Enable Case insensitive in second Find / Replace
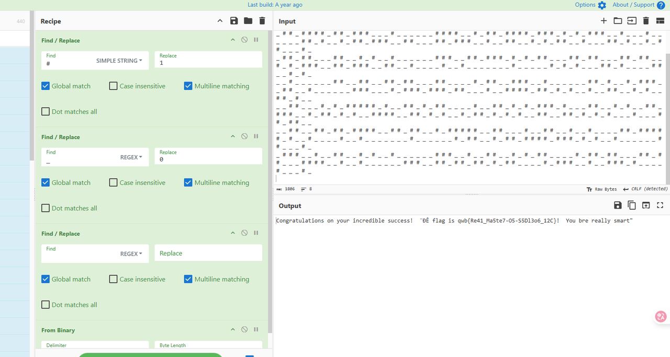The image size is (670, 357). [x=114, y=183]
